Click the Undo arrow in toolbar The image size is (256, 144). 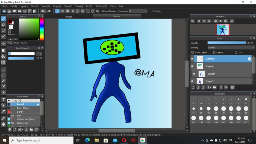pyautogui.click(x=43, y=11)
